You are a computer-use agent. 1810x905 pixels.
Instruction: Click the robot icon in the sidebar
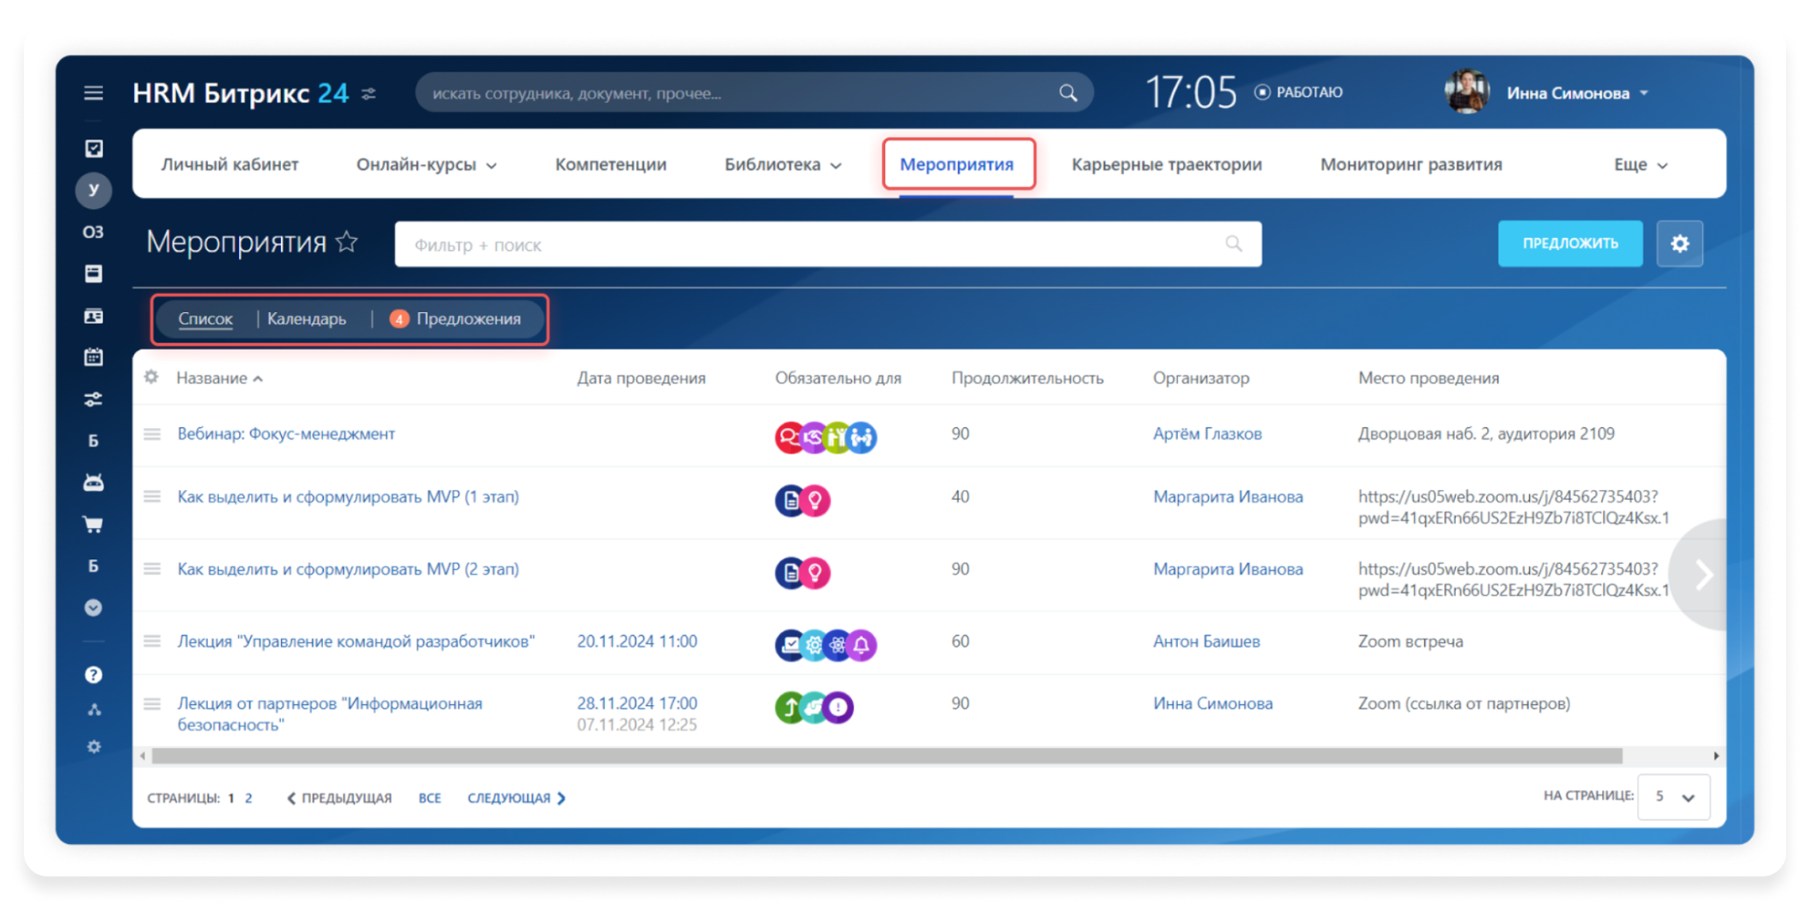(x=94, y=482)
